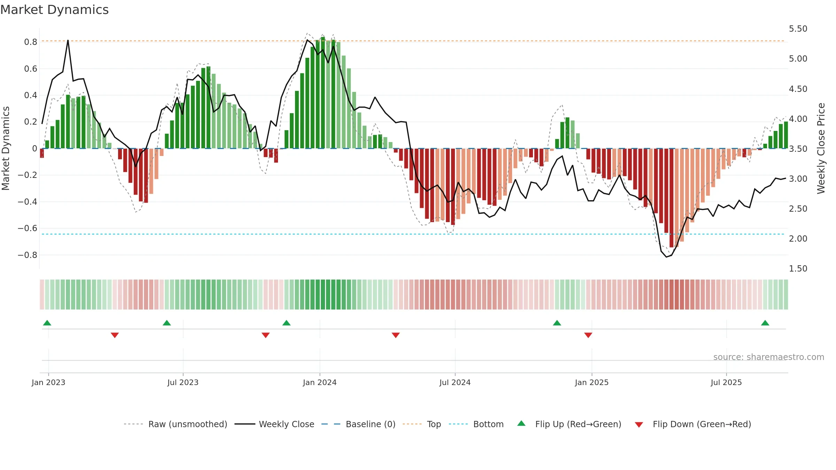Click the 4.00 price axis label
The width and height of the screenshot is (836, 470).
pyautogui.click(x=798, y=119)
